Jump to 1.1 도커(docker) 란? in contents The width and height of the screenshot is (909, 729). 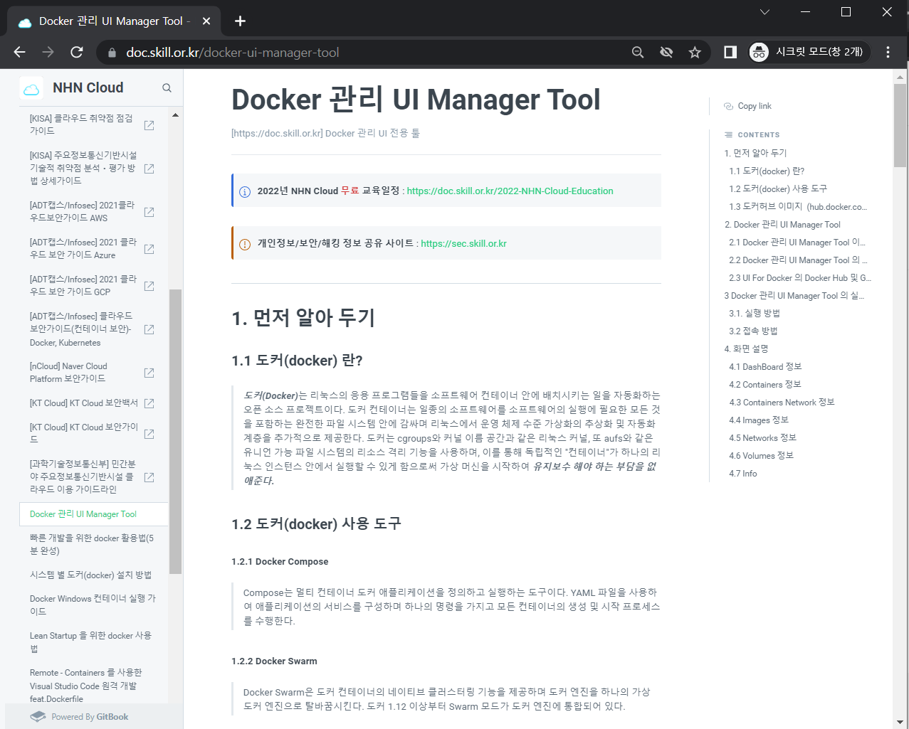tap(767, 171)
